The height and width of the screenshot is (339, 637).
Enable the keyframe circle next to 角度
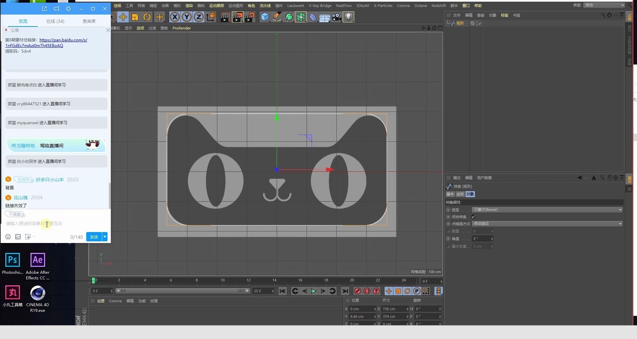click(x=448, y=239)
